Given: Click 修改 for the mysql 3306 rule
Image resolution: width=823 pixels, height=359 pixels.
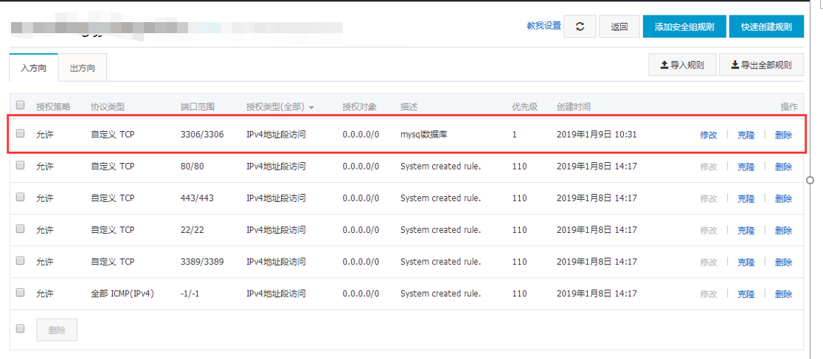Looking at the screenshot, I should point(708,135).
